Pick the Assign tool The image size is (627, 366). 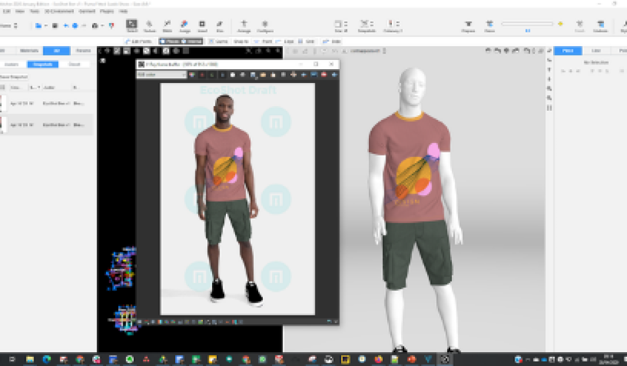click(185, 25)
